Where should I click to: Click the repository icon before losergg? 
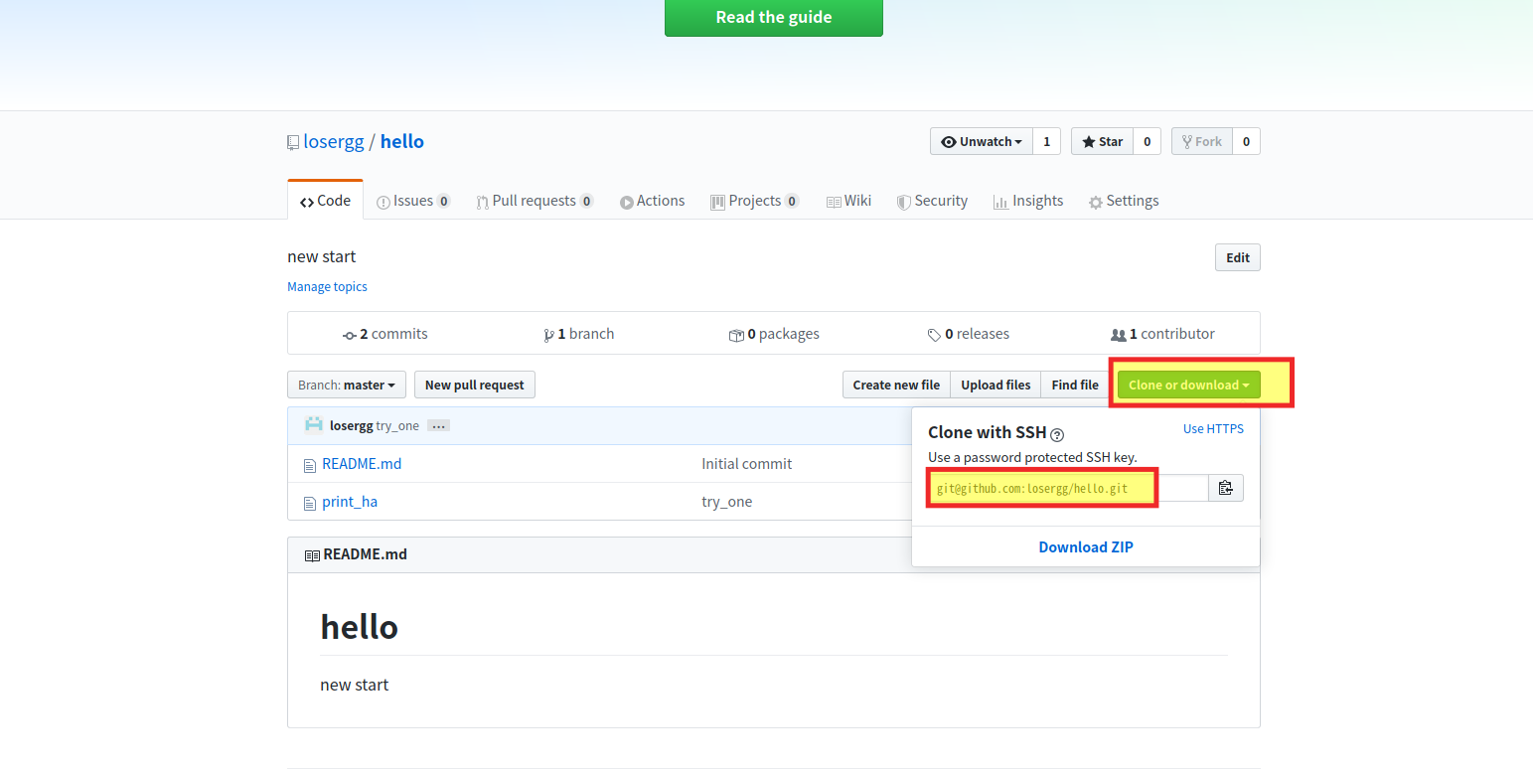tap(293, 142)
